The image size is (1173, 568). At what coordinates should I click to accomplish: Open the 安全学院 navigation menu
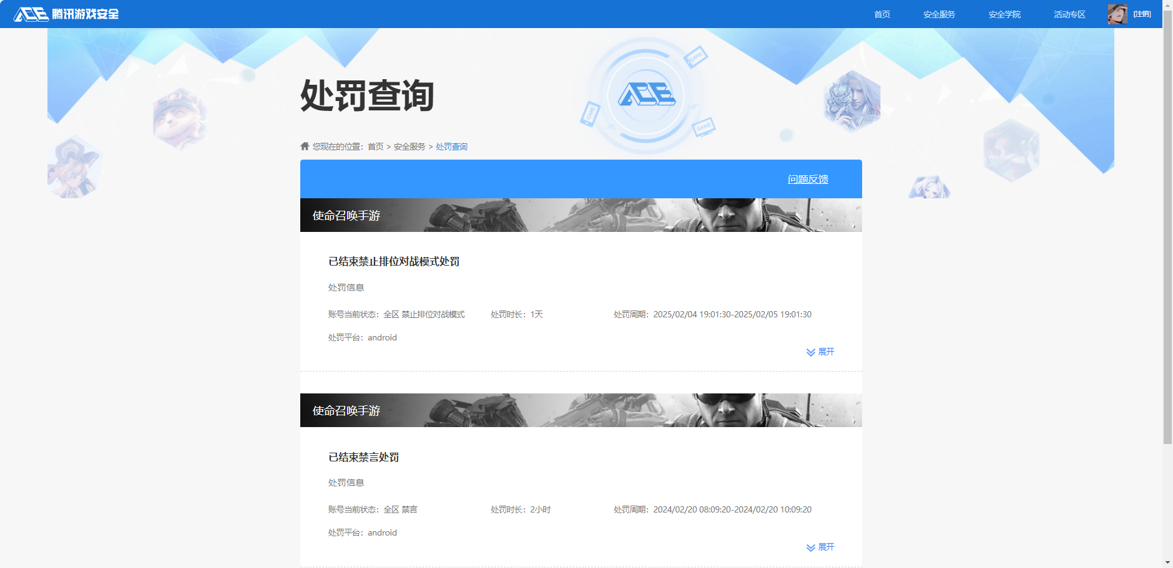(1004, 14)
